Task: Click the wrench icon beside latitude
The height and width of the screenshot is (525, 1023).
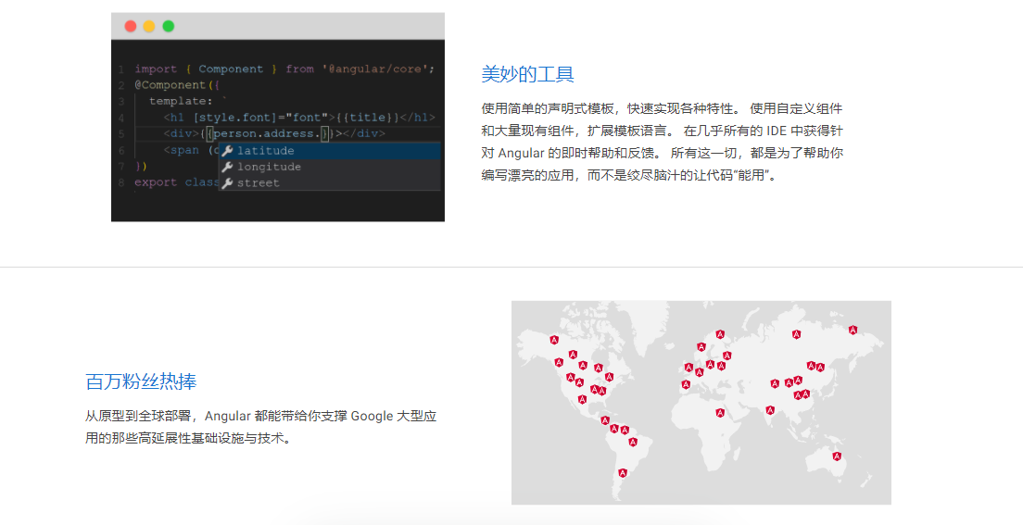Action: click(227, 151)
